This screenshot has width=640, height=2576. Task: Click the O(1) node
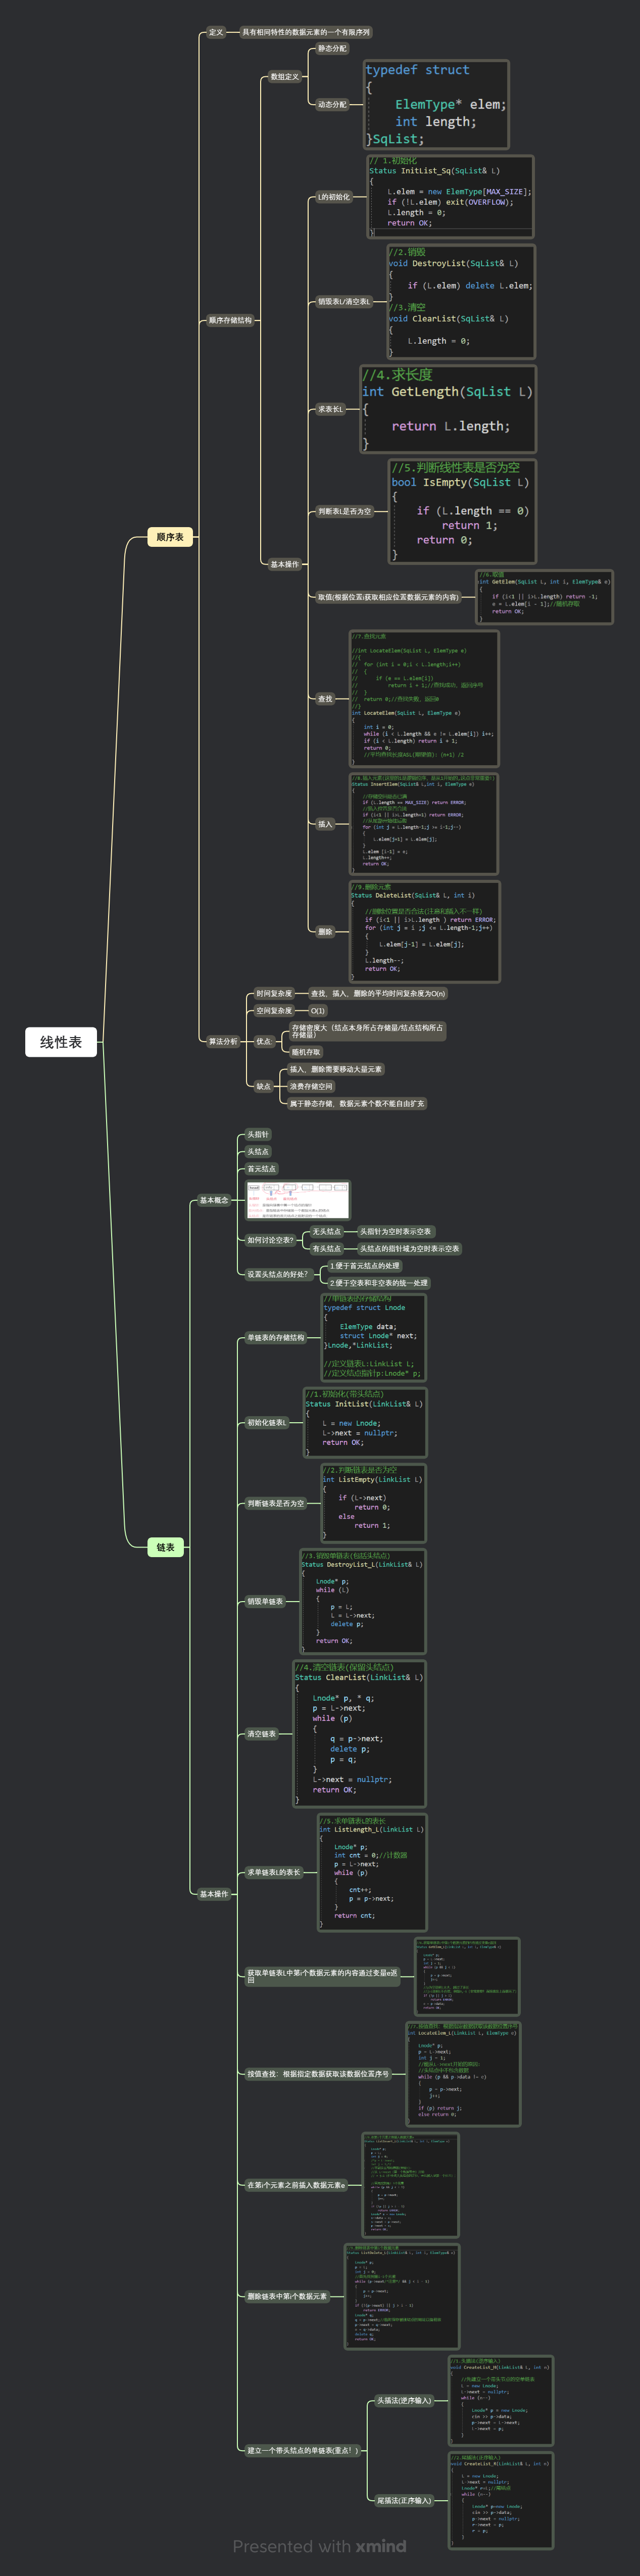click(318, 1010)
